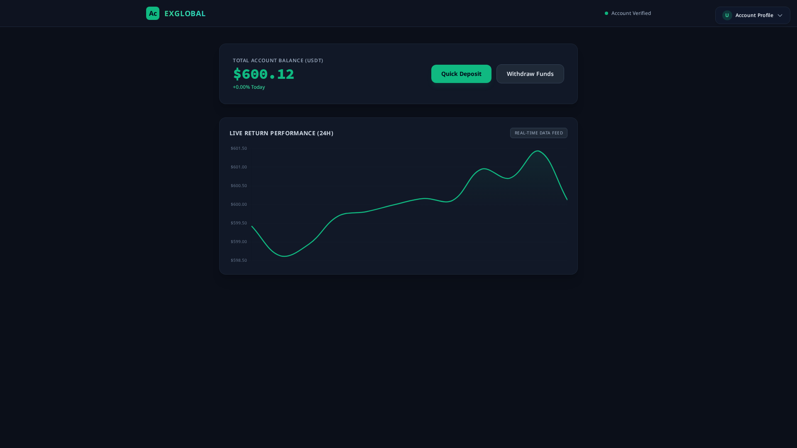Click the green Ac logo icon
Viewport: 797px width, 448px height.
pos(153,13)
